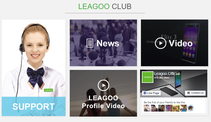Click the LEAGOO Profile Video caption
Viewport: 211px width, 122px height.
pyautogui.click(x=103, y=102)
